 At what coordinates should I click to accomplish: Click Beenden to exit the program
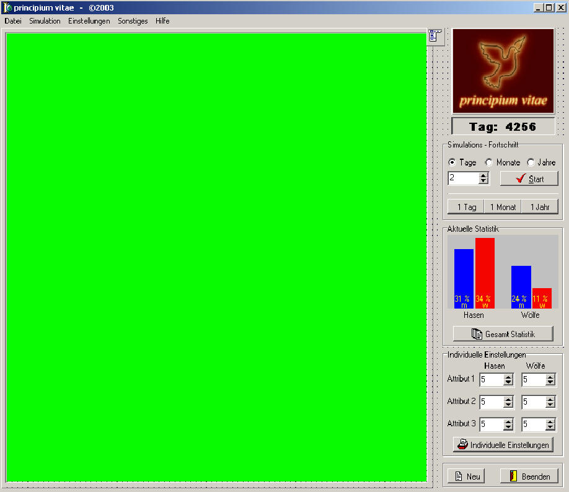[529, 476]
